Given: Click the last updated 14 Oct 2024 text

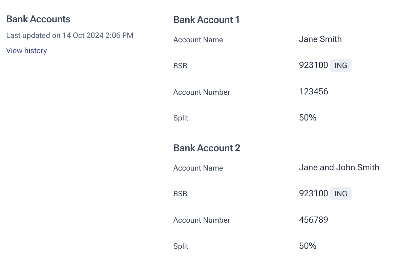Looking at the screenshot, I should (70, 35).
